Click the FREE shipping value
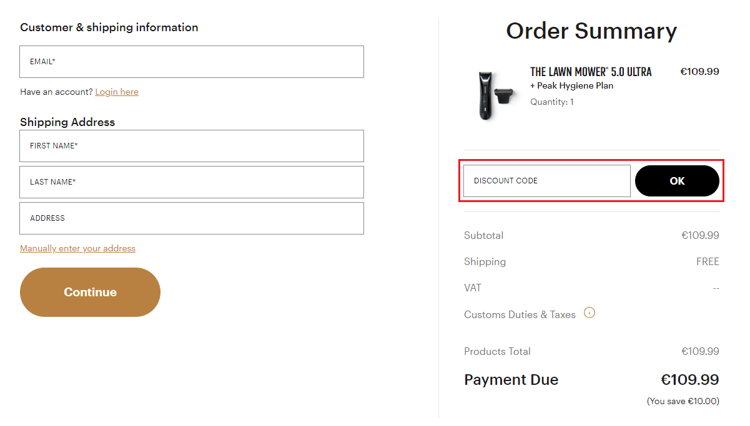Image resolution: width=750 pixels, height=426 pixels. click(708, 262)
